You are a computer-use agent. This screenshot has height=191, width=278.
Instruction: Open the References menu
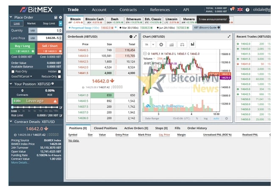point(160,10)
